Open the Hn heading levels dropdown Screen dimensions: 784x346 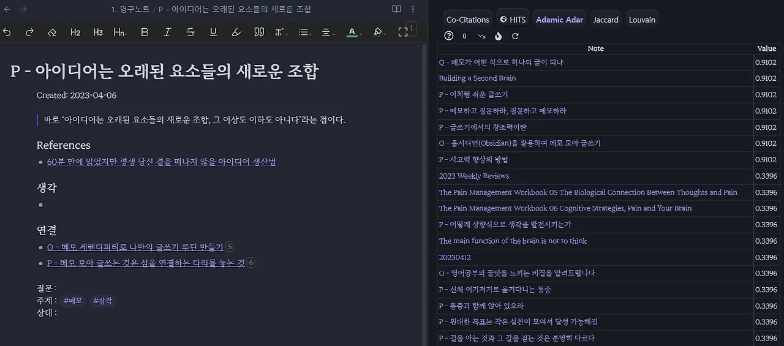[x=120, y=32]
